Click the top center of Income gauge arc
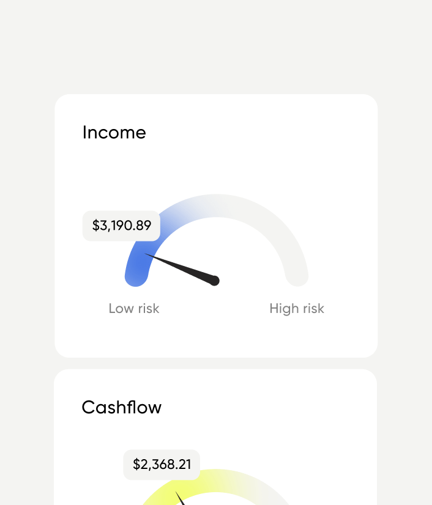Viewport: 432px width, 505px height. (216, 205)
